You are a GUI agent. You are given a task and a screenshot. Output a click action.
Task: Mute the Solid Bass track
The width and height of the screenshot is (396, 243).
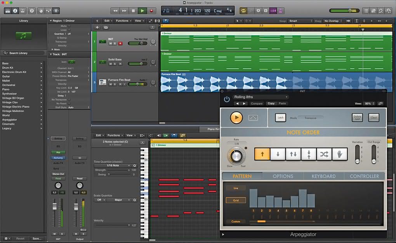click(110, 64)
